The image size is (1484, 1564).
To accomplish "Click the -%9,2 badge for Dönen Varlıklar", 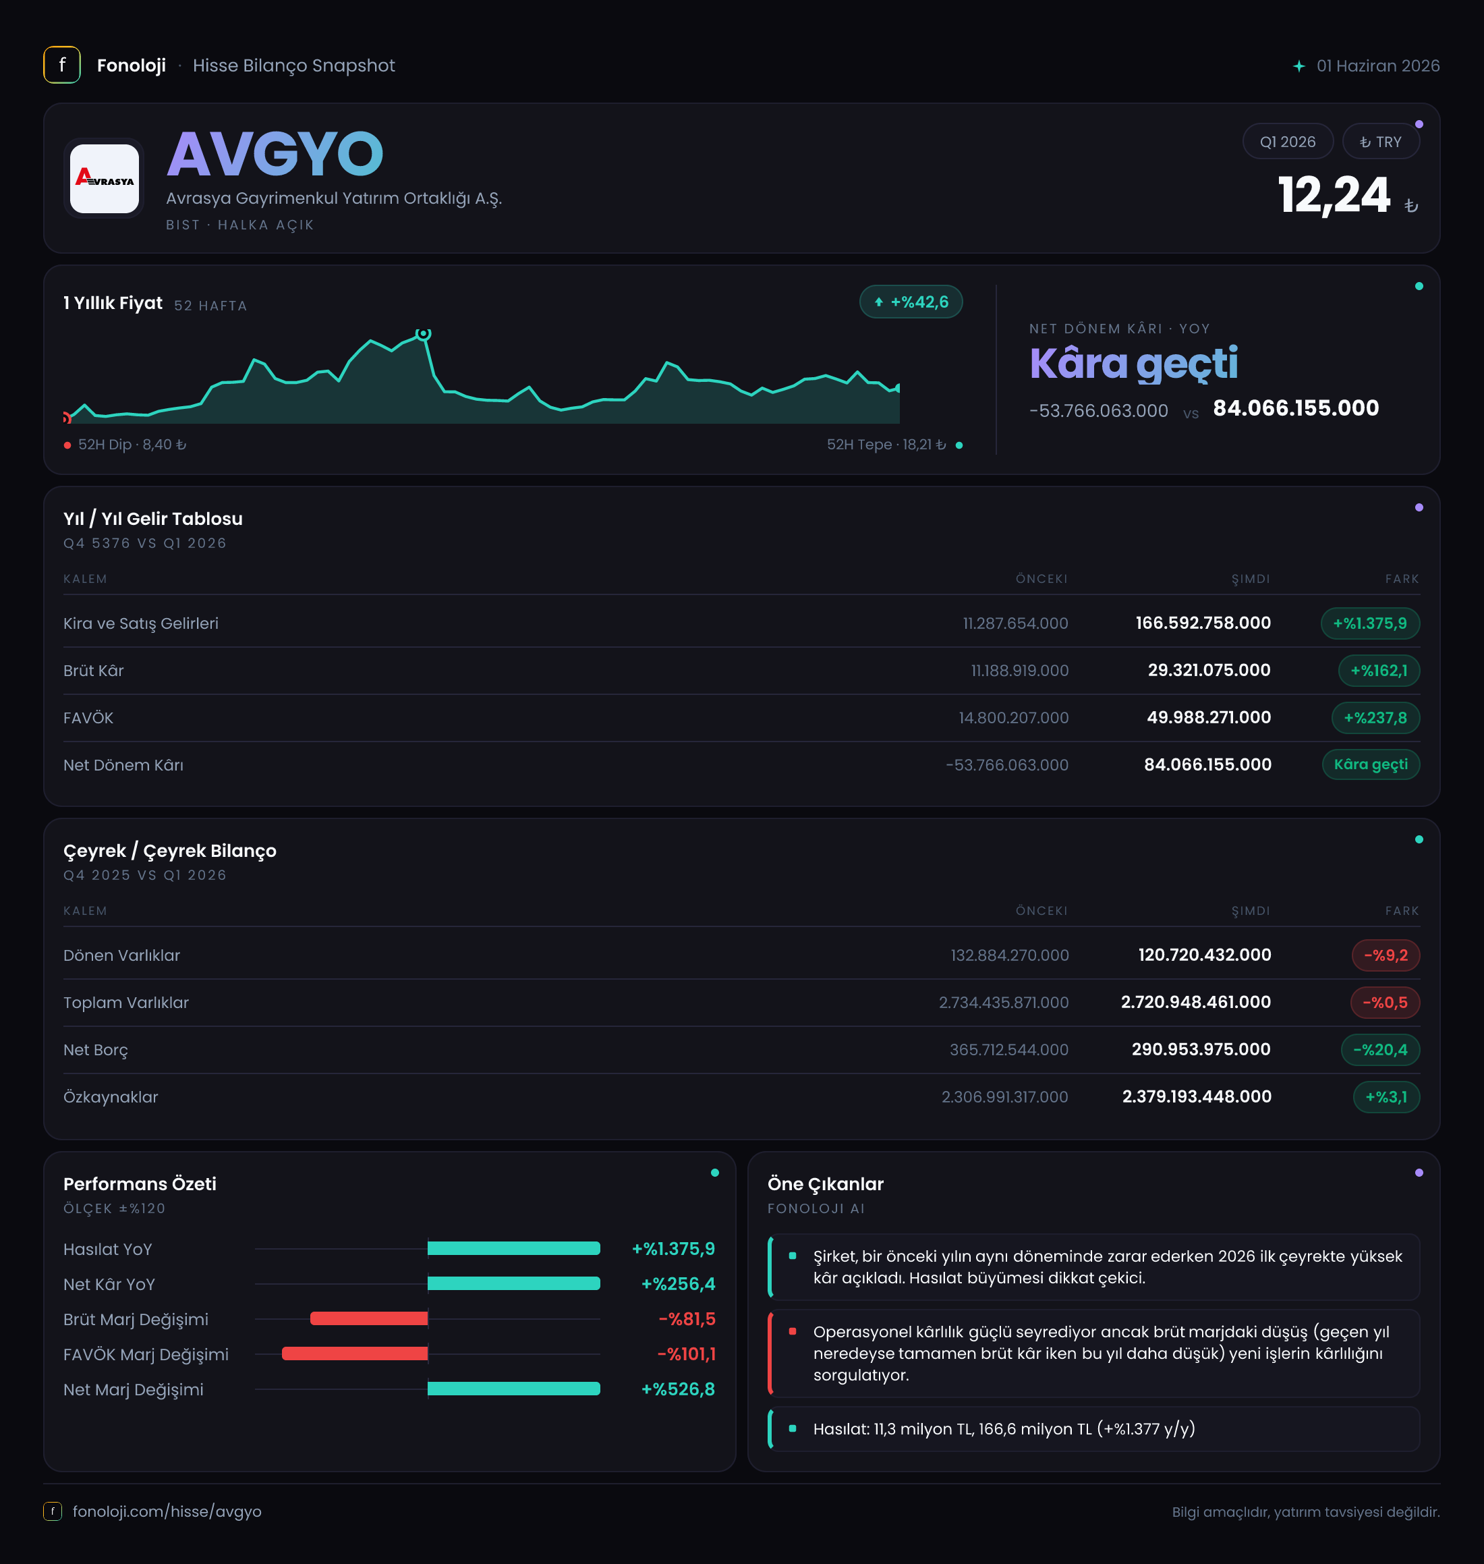I will tap(1386, 955).
